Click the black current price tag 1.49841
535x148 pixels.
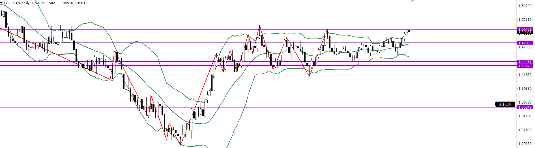click(x=525, y=33)
